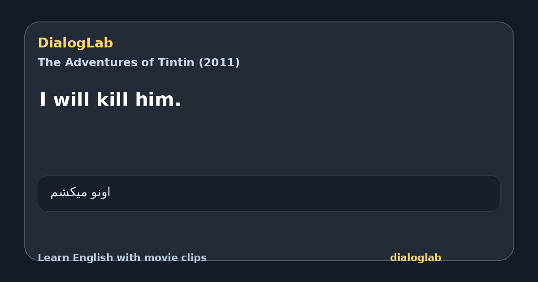The image size is (538, 282).
Task: Click the "Learn English with movie clips" tagline
Action: (x=122, y=258)
